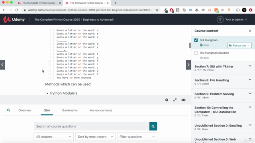
Task: Open the Sort by most recent dropdown
Action: coord(95,137)
